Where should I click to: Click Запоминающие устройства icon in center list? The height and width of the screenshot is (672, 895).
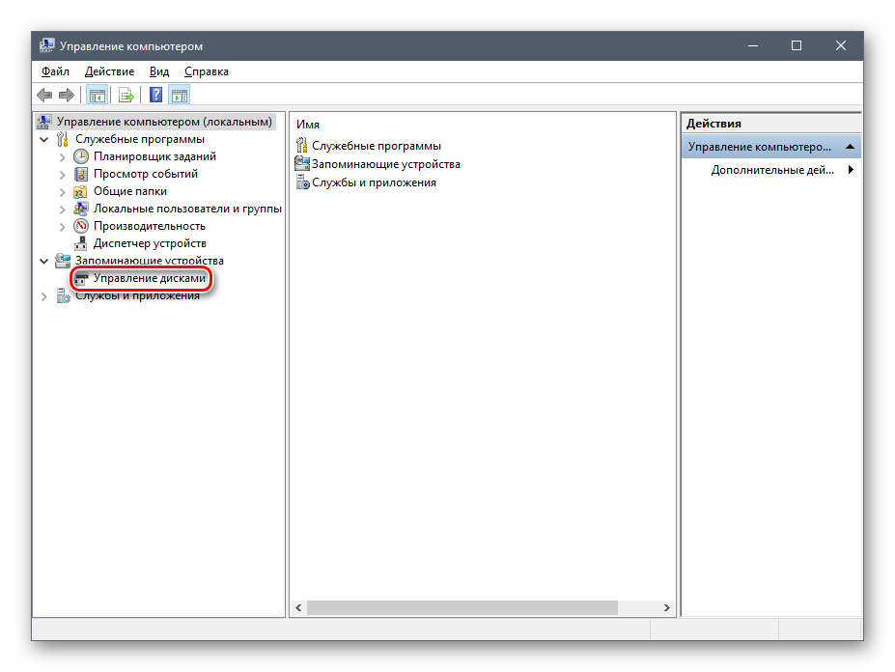point(301,164)
